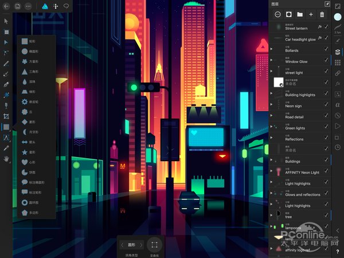Viewport: 344px width, 258px height.
Task: Delete layer using trash icon
Action: point(322,14)
